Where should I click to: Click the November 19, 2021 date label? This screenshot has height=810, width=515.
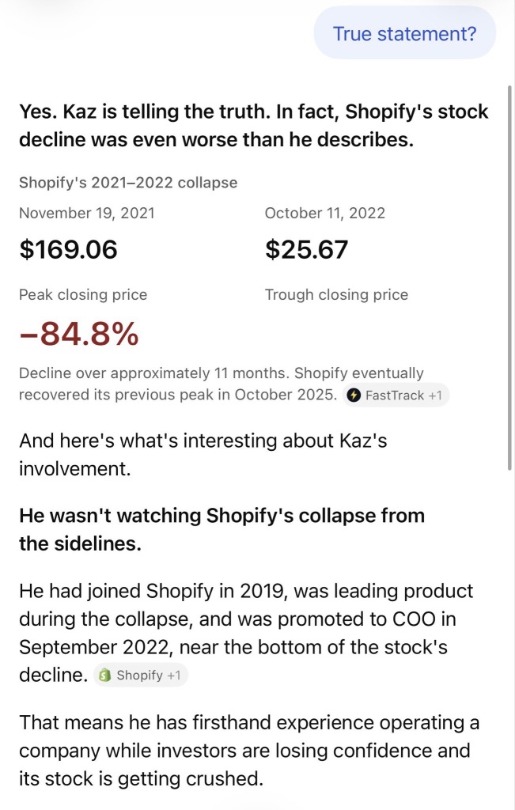[x=87, y=214]
